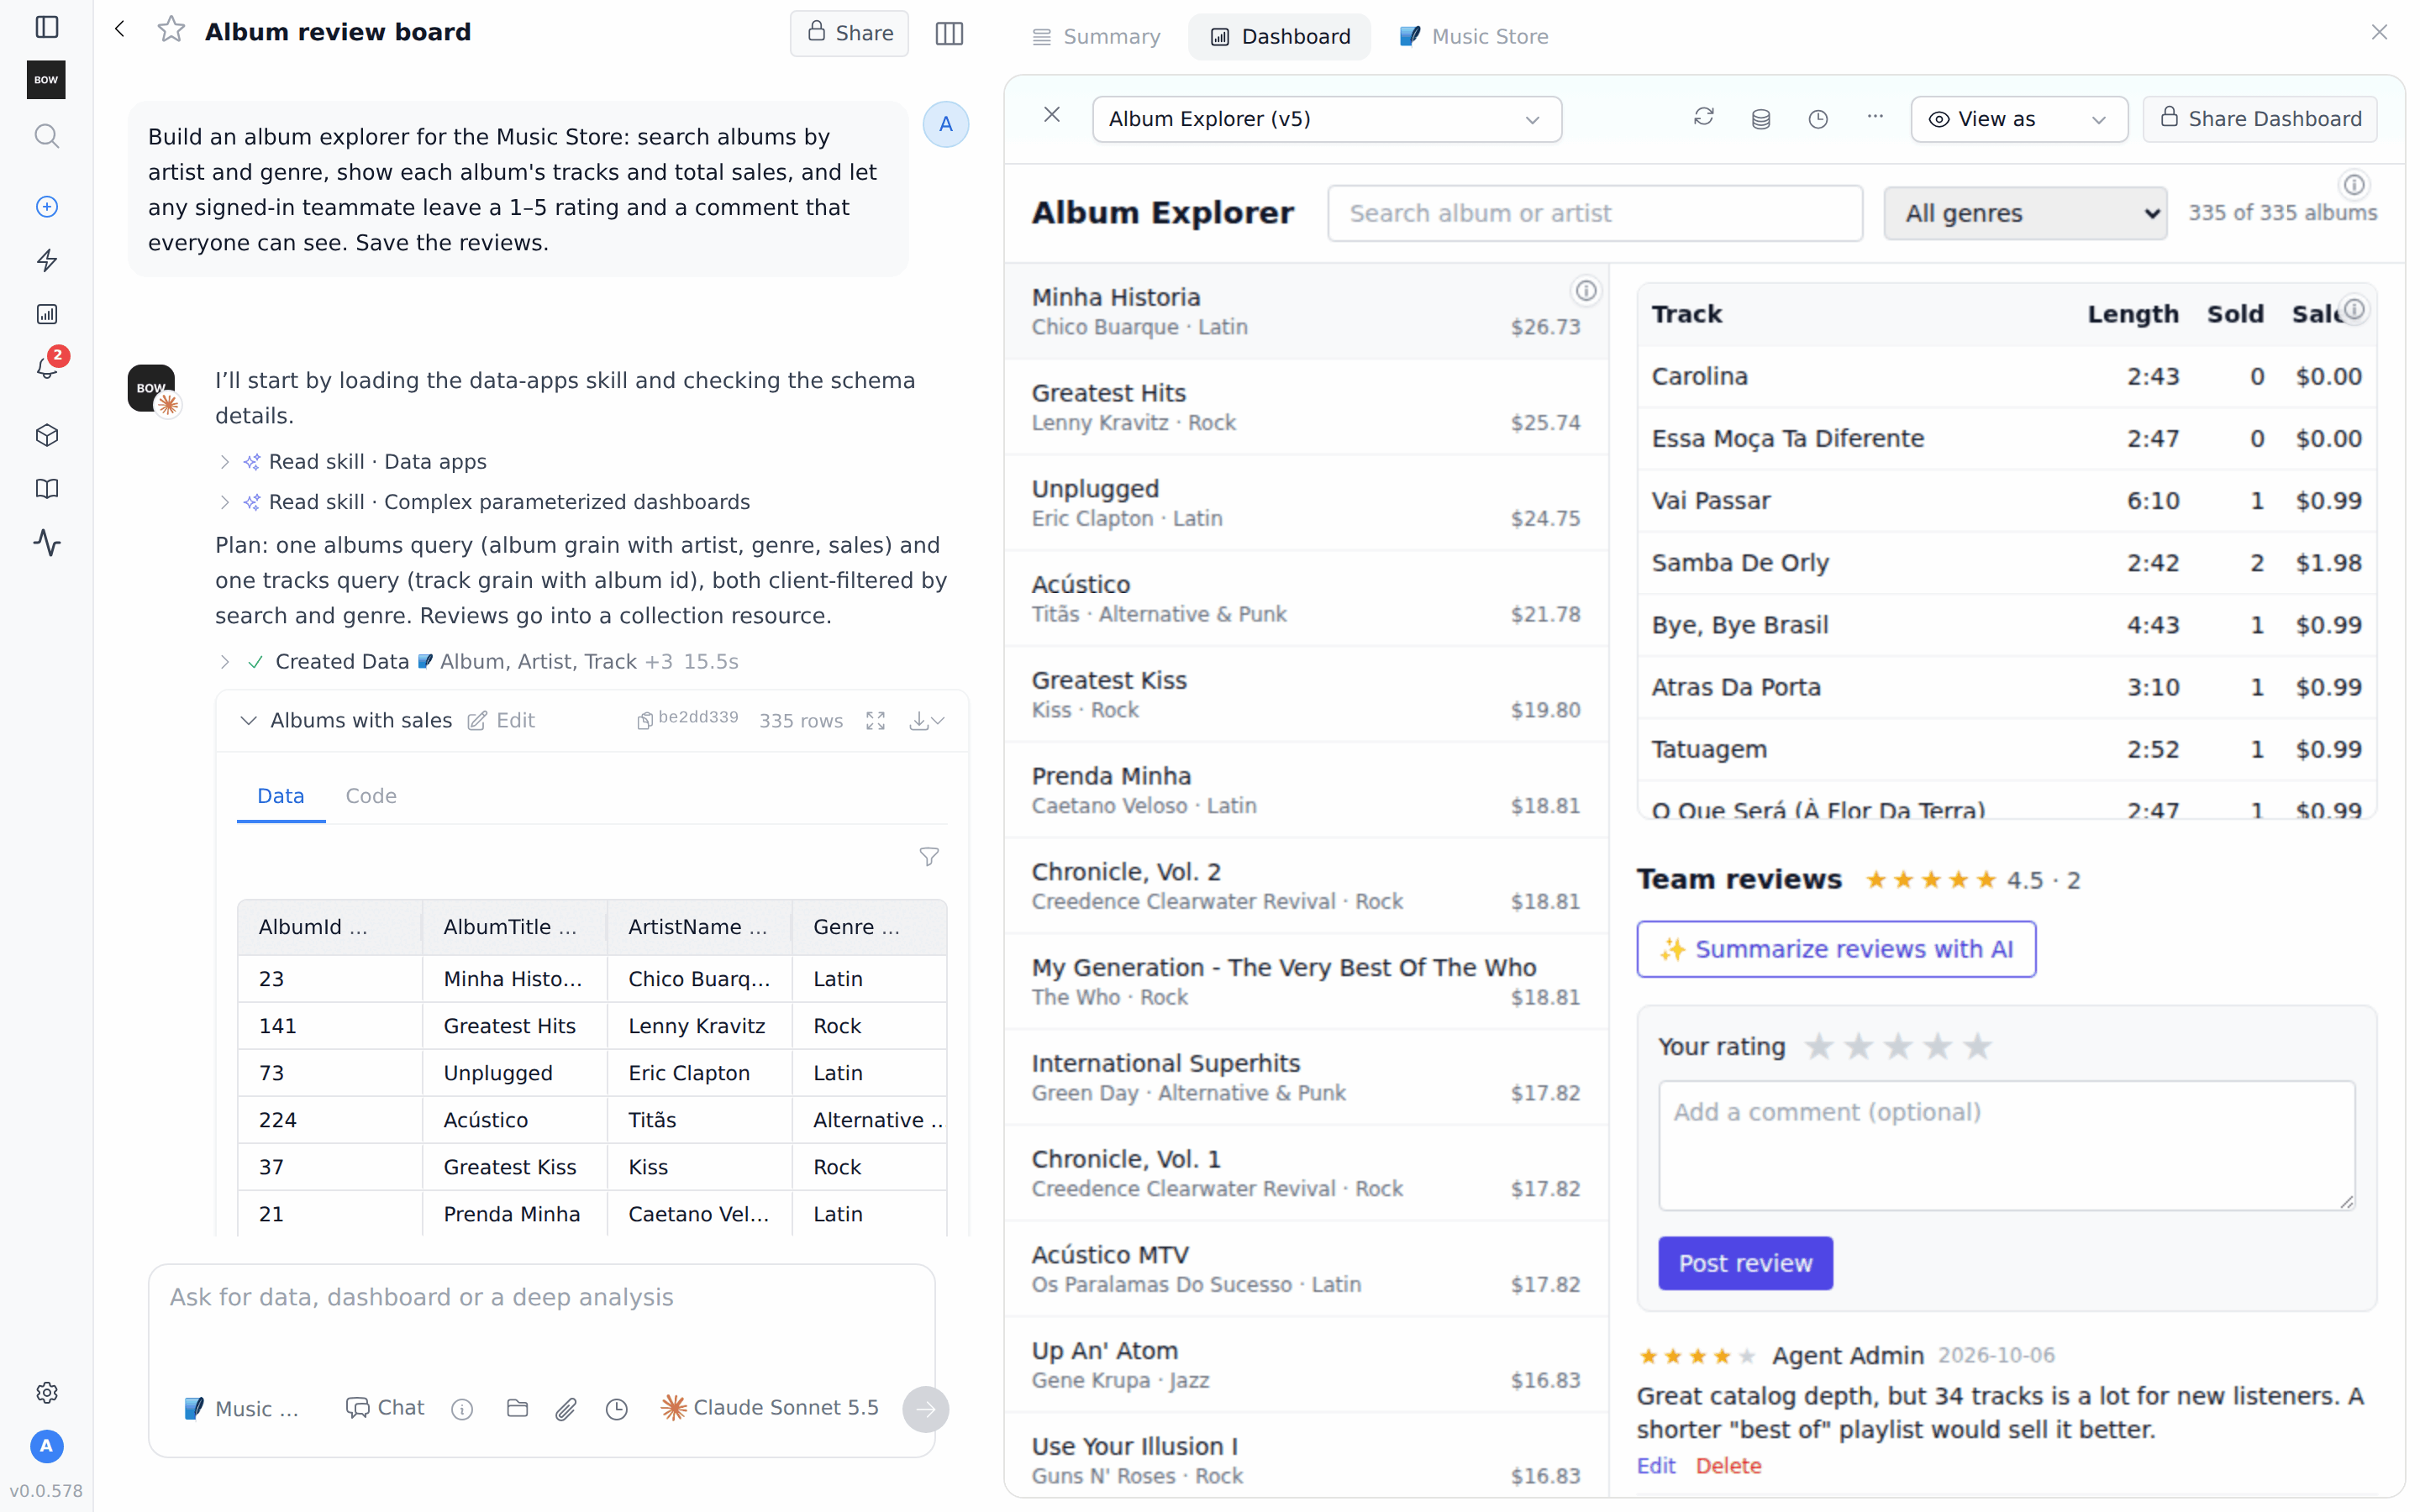Edit the Albums with sales query
The image size is (2420, 1512).
click(502, 721)
